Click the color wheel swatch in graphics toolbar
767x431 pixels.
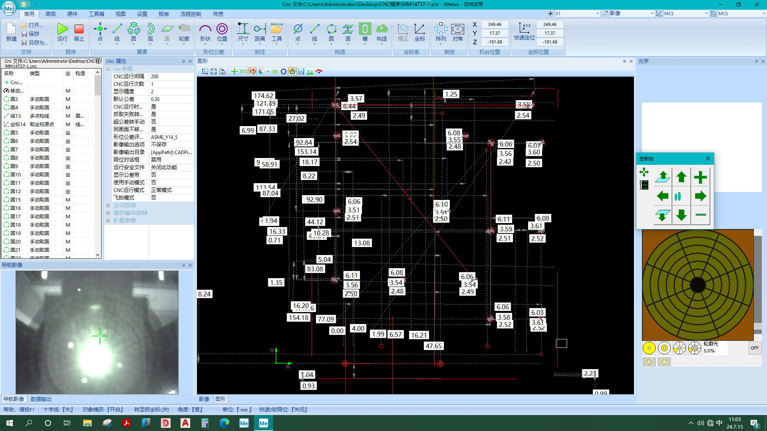(x=262, y=71)
